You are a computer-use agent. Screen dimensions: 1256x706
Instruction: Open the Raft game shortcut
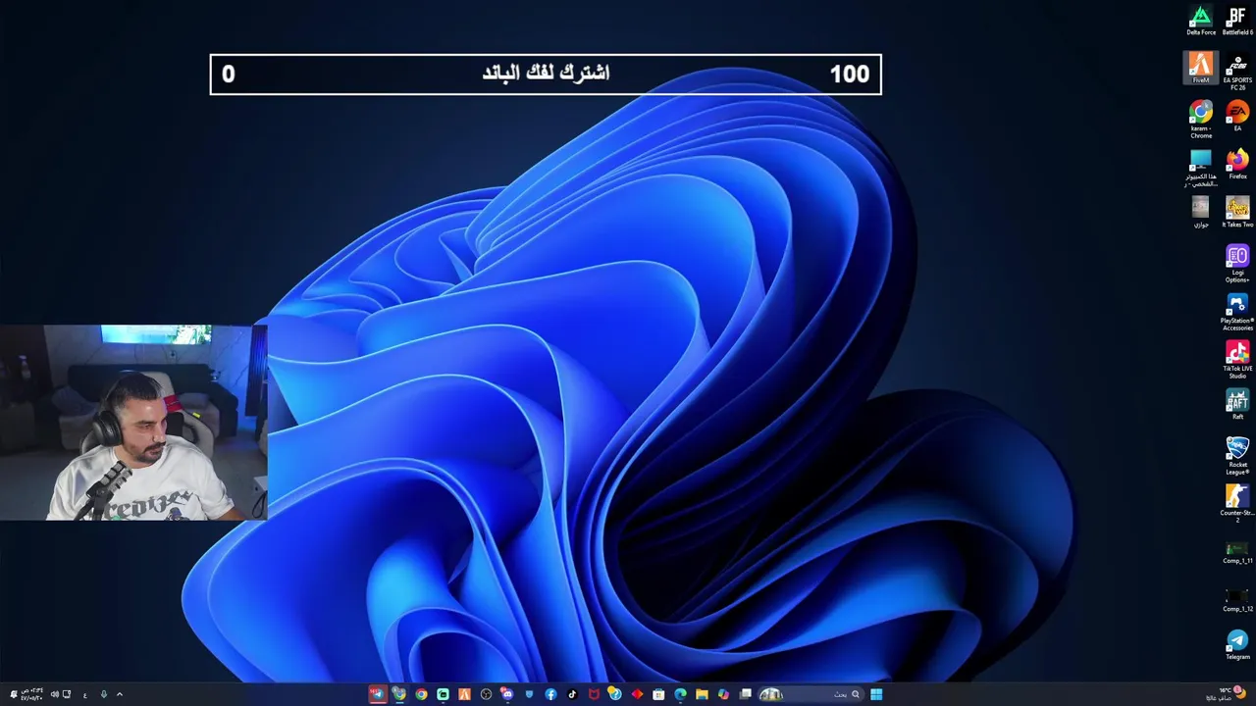pyautogui.click(x=1237, y=405)
